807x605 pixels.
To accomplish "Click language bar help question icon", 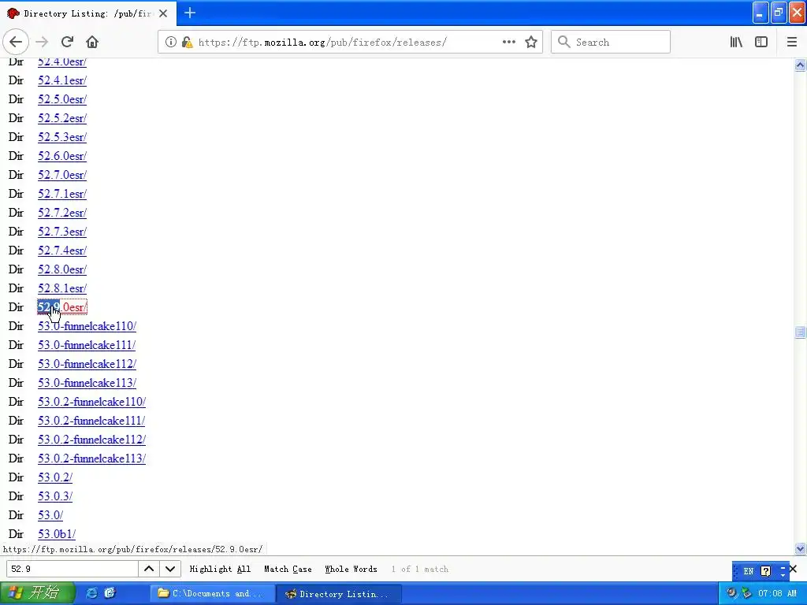I will tap(766, 571).
